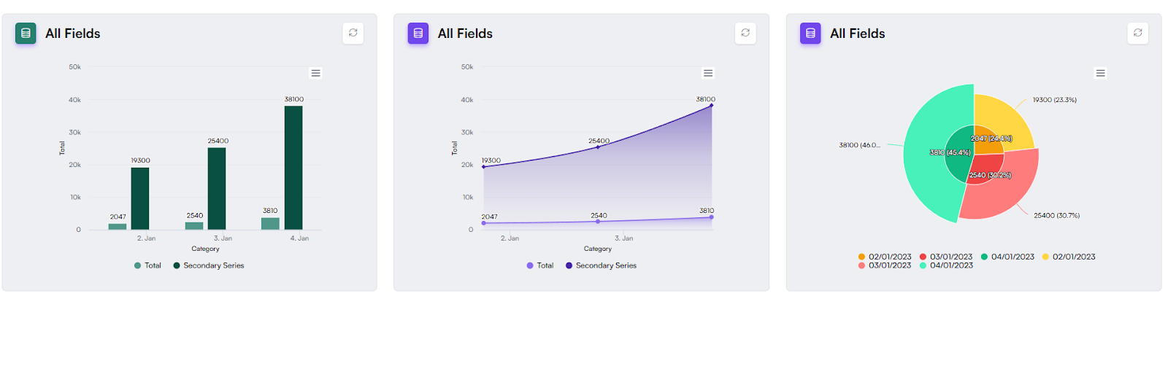
Task: Toggle the Total series in the bar chart legend
Action: click(x=147, y=265)
